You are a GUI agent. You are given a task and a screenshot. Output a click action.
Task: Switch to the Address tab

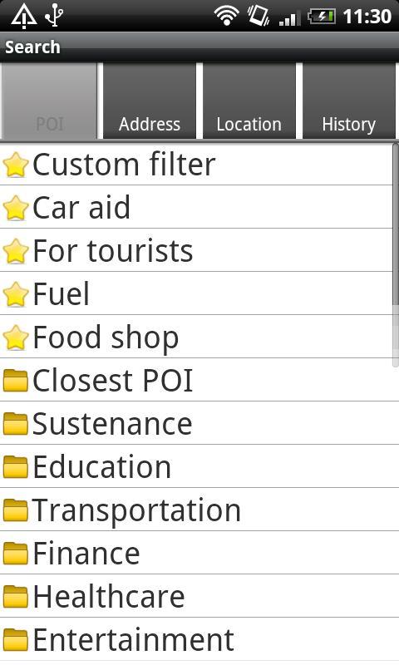click(150, 101)
